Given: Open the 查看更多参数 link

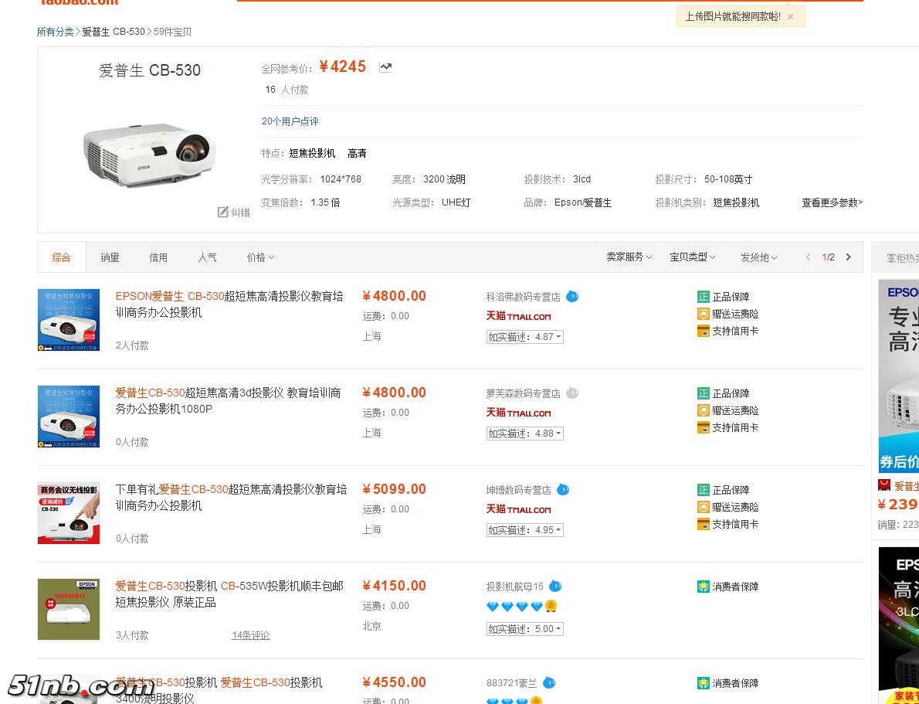Looking at the screenshot, I should click(832, 202).
